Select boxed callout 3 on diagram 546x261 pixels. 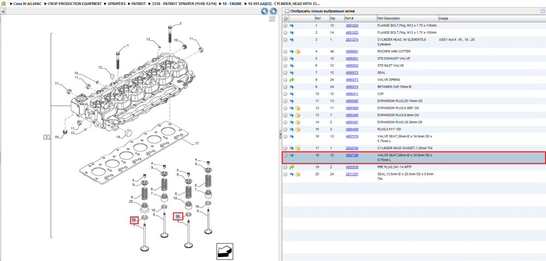tap(46, 137)
